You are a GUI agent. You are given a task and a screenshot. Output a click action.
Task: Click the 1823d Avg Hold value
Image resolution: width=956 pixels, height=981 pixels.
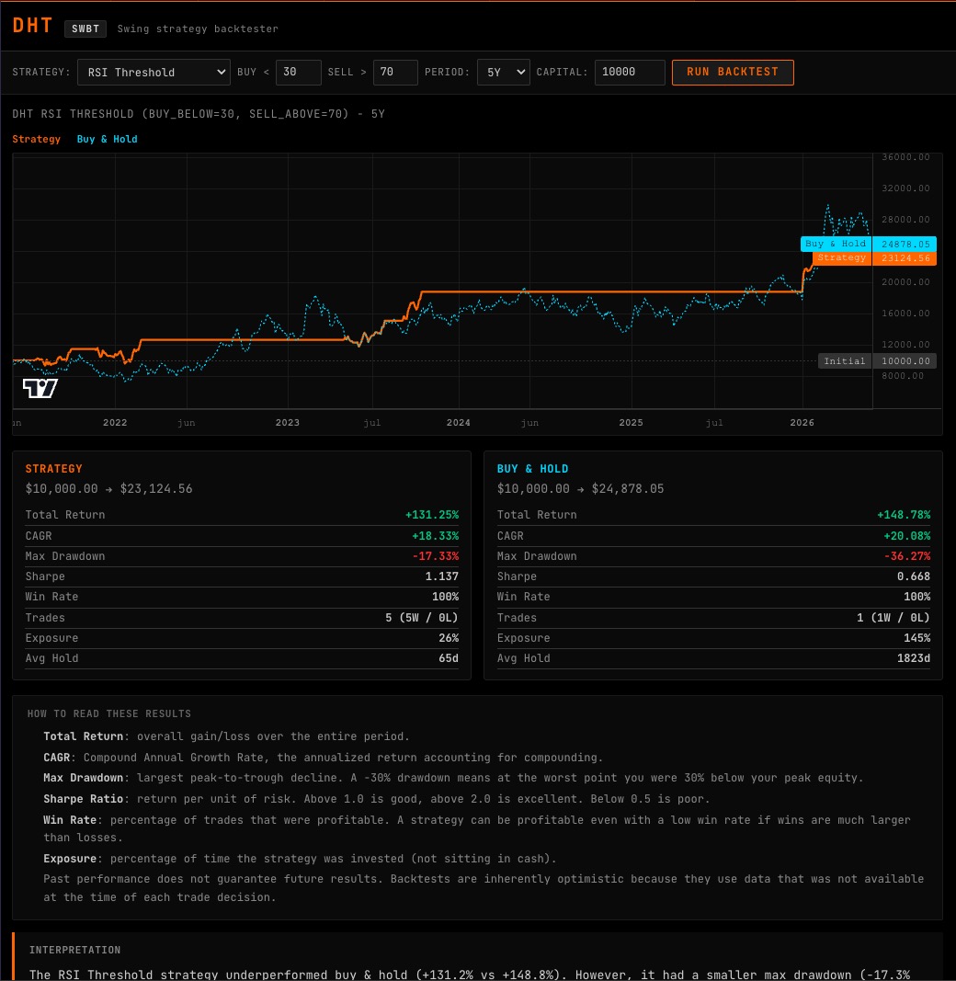click(x=914, y=658)
